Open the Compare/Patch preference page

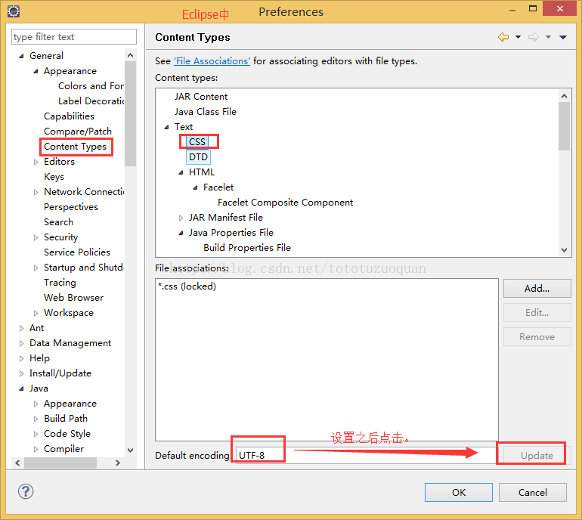point(78,132)
